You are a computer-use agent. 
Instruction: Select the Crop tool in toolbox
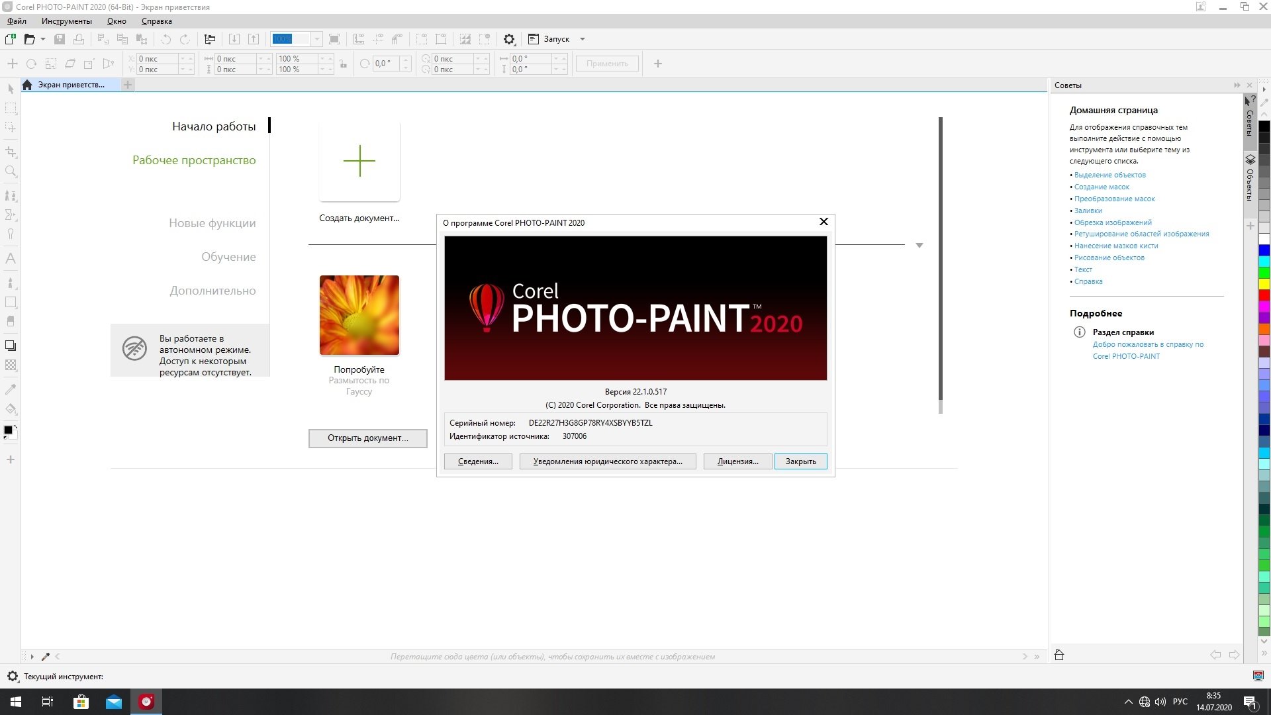point(11,152)
